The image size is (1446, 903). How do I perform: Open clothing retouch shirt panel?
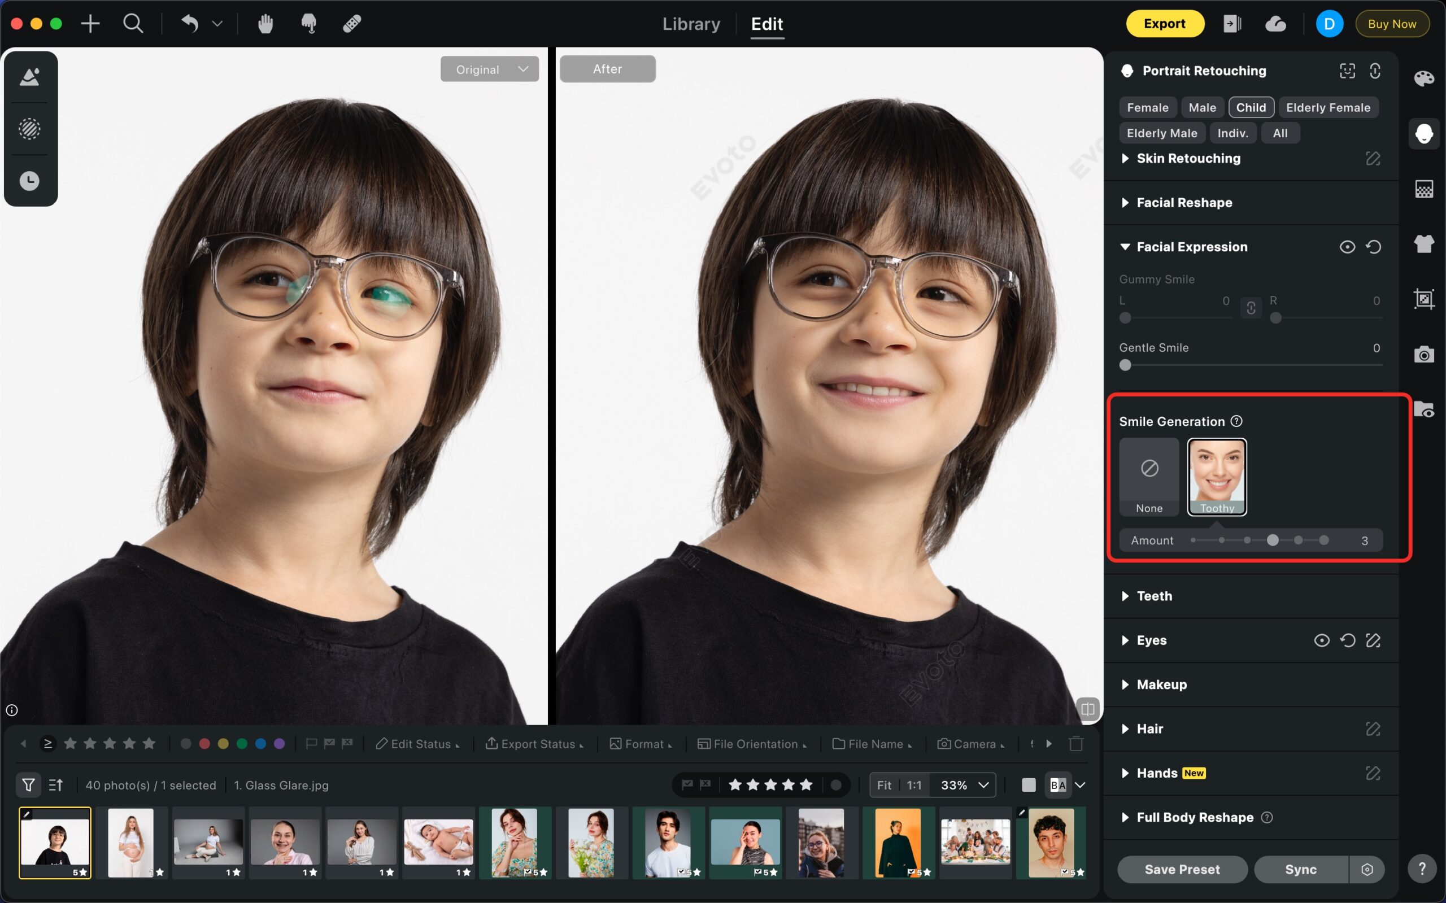pyautogui.click(x=1424, y=243)
